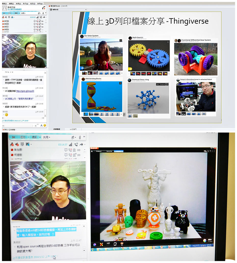Click the clipboard paste icon in Sphere2 toolbar
The image size is (237, 263).
115,244
